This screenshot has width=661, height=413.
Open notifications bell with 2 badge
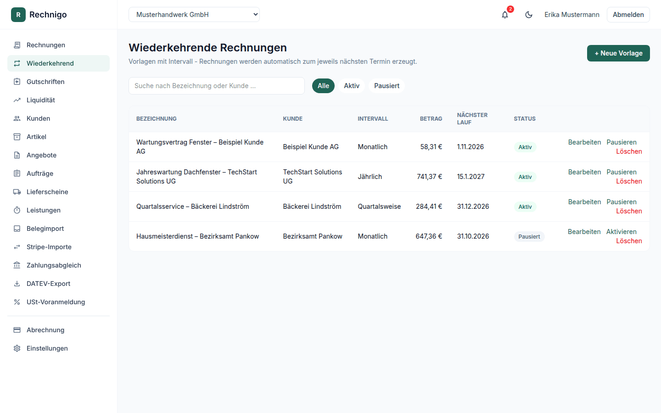click(505, 15)
